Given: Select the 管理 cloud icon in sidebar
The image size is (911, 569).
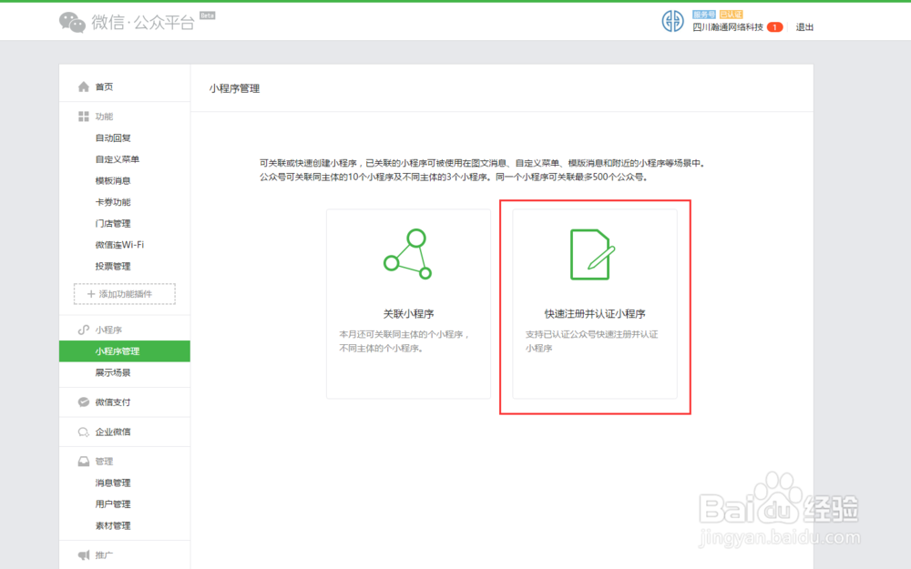Looking at the screenshot, I should [83, 461].
